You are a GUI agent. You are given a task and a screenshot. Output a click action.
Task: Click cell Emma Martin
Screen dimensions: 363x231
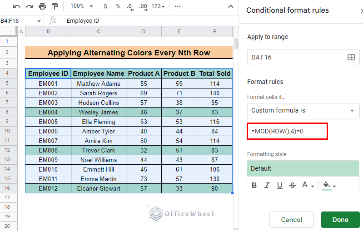coord(99,179)
